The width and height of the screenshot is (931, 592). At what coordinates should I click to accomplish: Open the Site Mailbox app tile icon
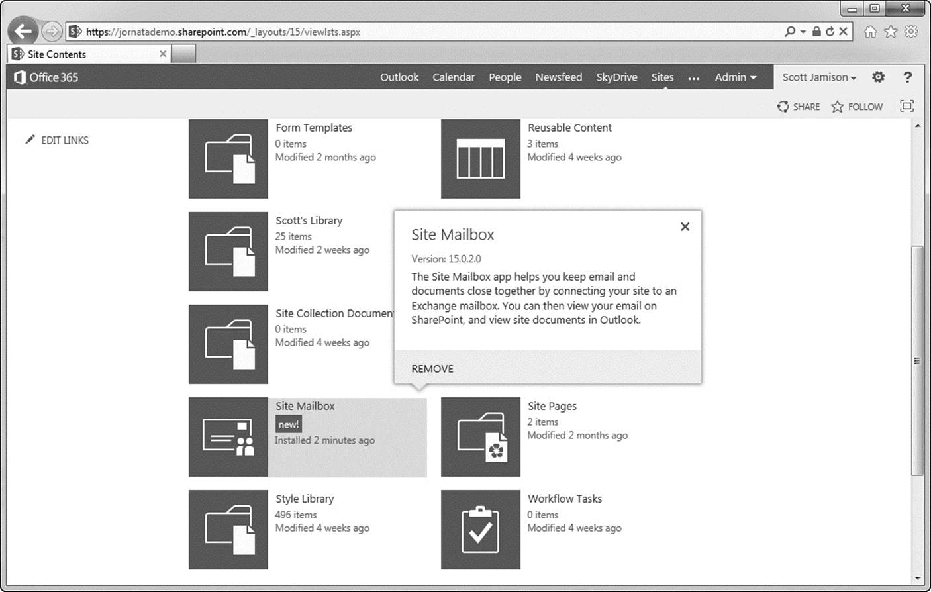[x=228, y=437]
